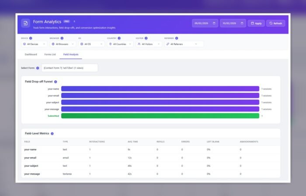Click the your-message funnel bar
Screen dimensions: 306x196
pyautogui.click(x=160, y=109)
